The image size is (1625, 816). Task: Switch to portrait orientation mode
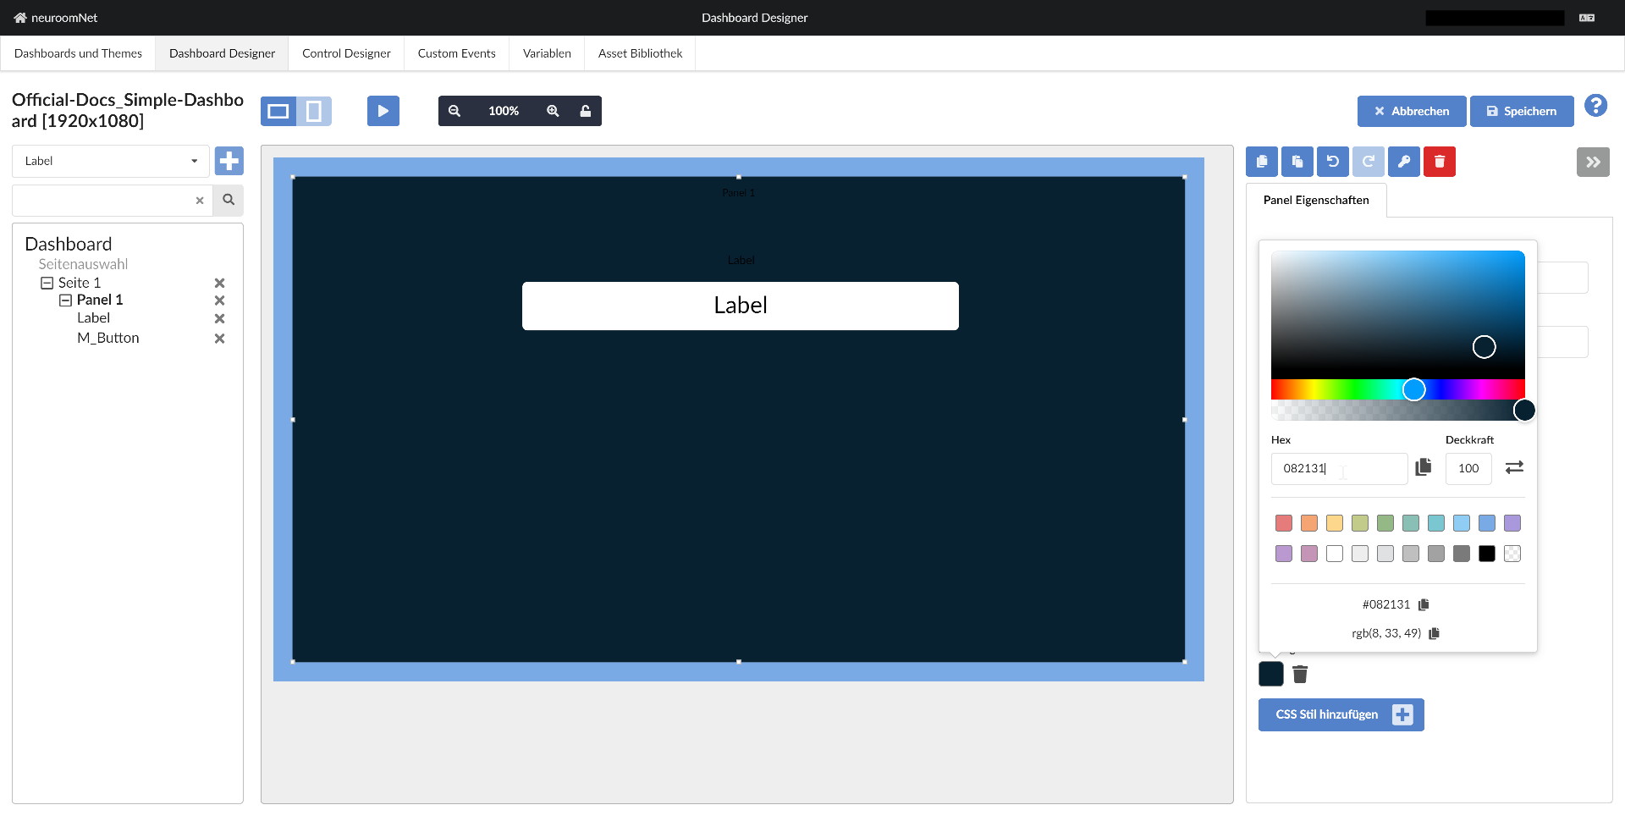point(314,111)
